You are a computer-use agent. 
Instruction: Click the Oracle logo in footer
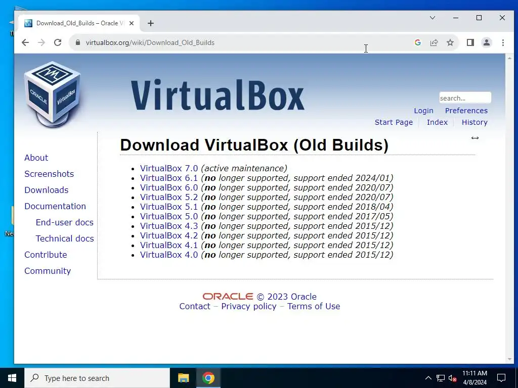coord(228,296)
